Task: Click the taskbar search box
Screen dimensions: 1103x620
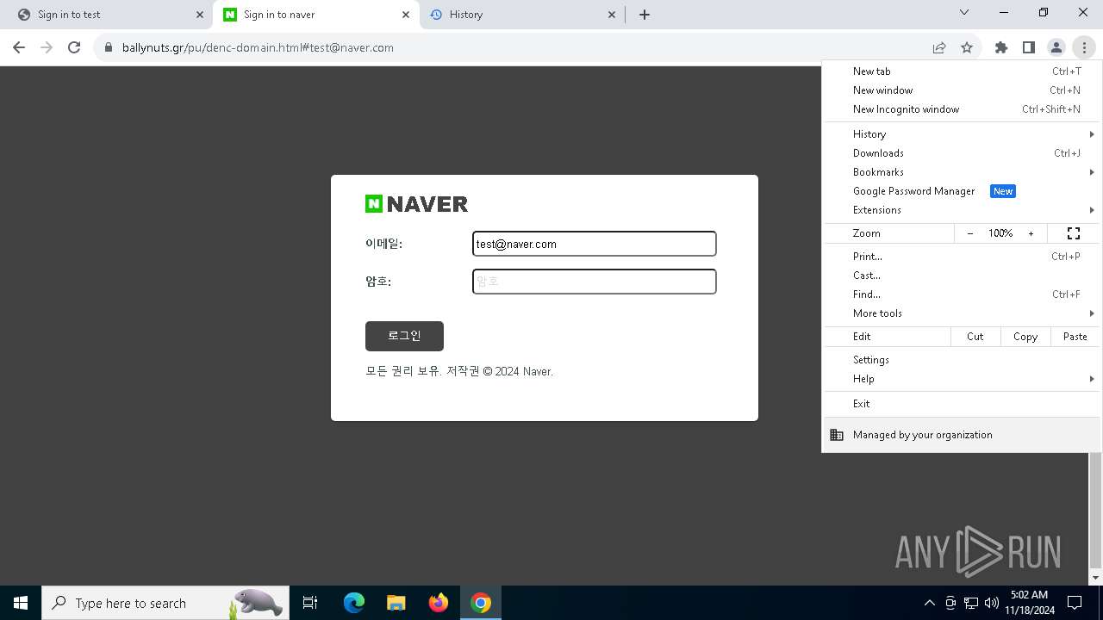Action: [165, 603]
